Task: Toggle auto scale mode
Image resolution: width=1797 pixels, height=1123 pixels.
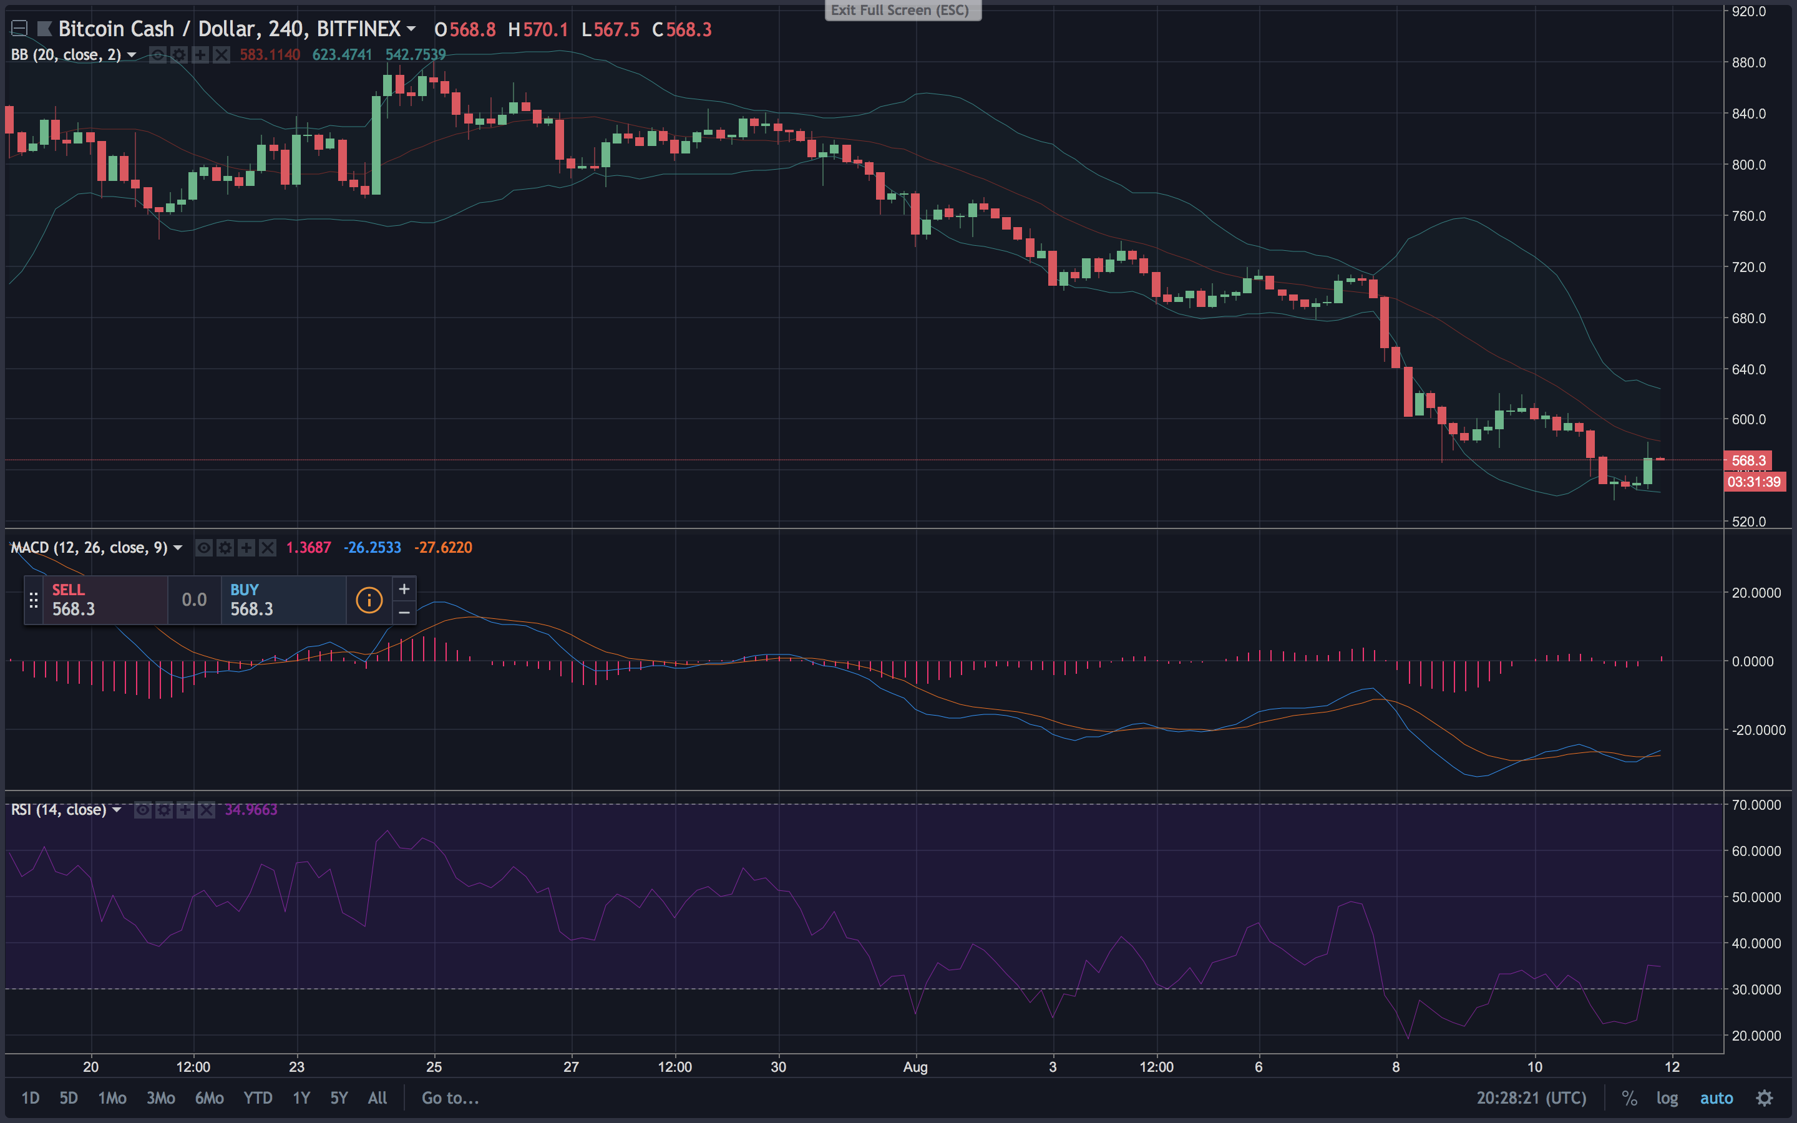Action: [1716, 1098]
